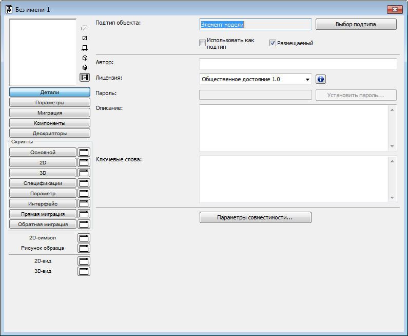Open Параметры совместимости dialog
408x336 pixels.
tap(255, 217)
